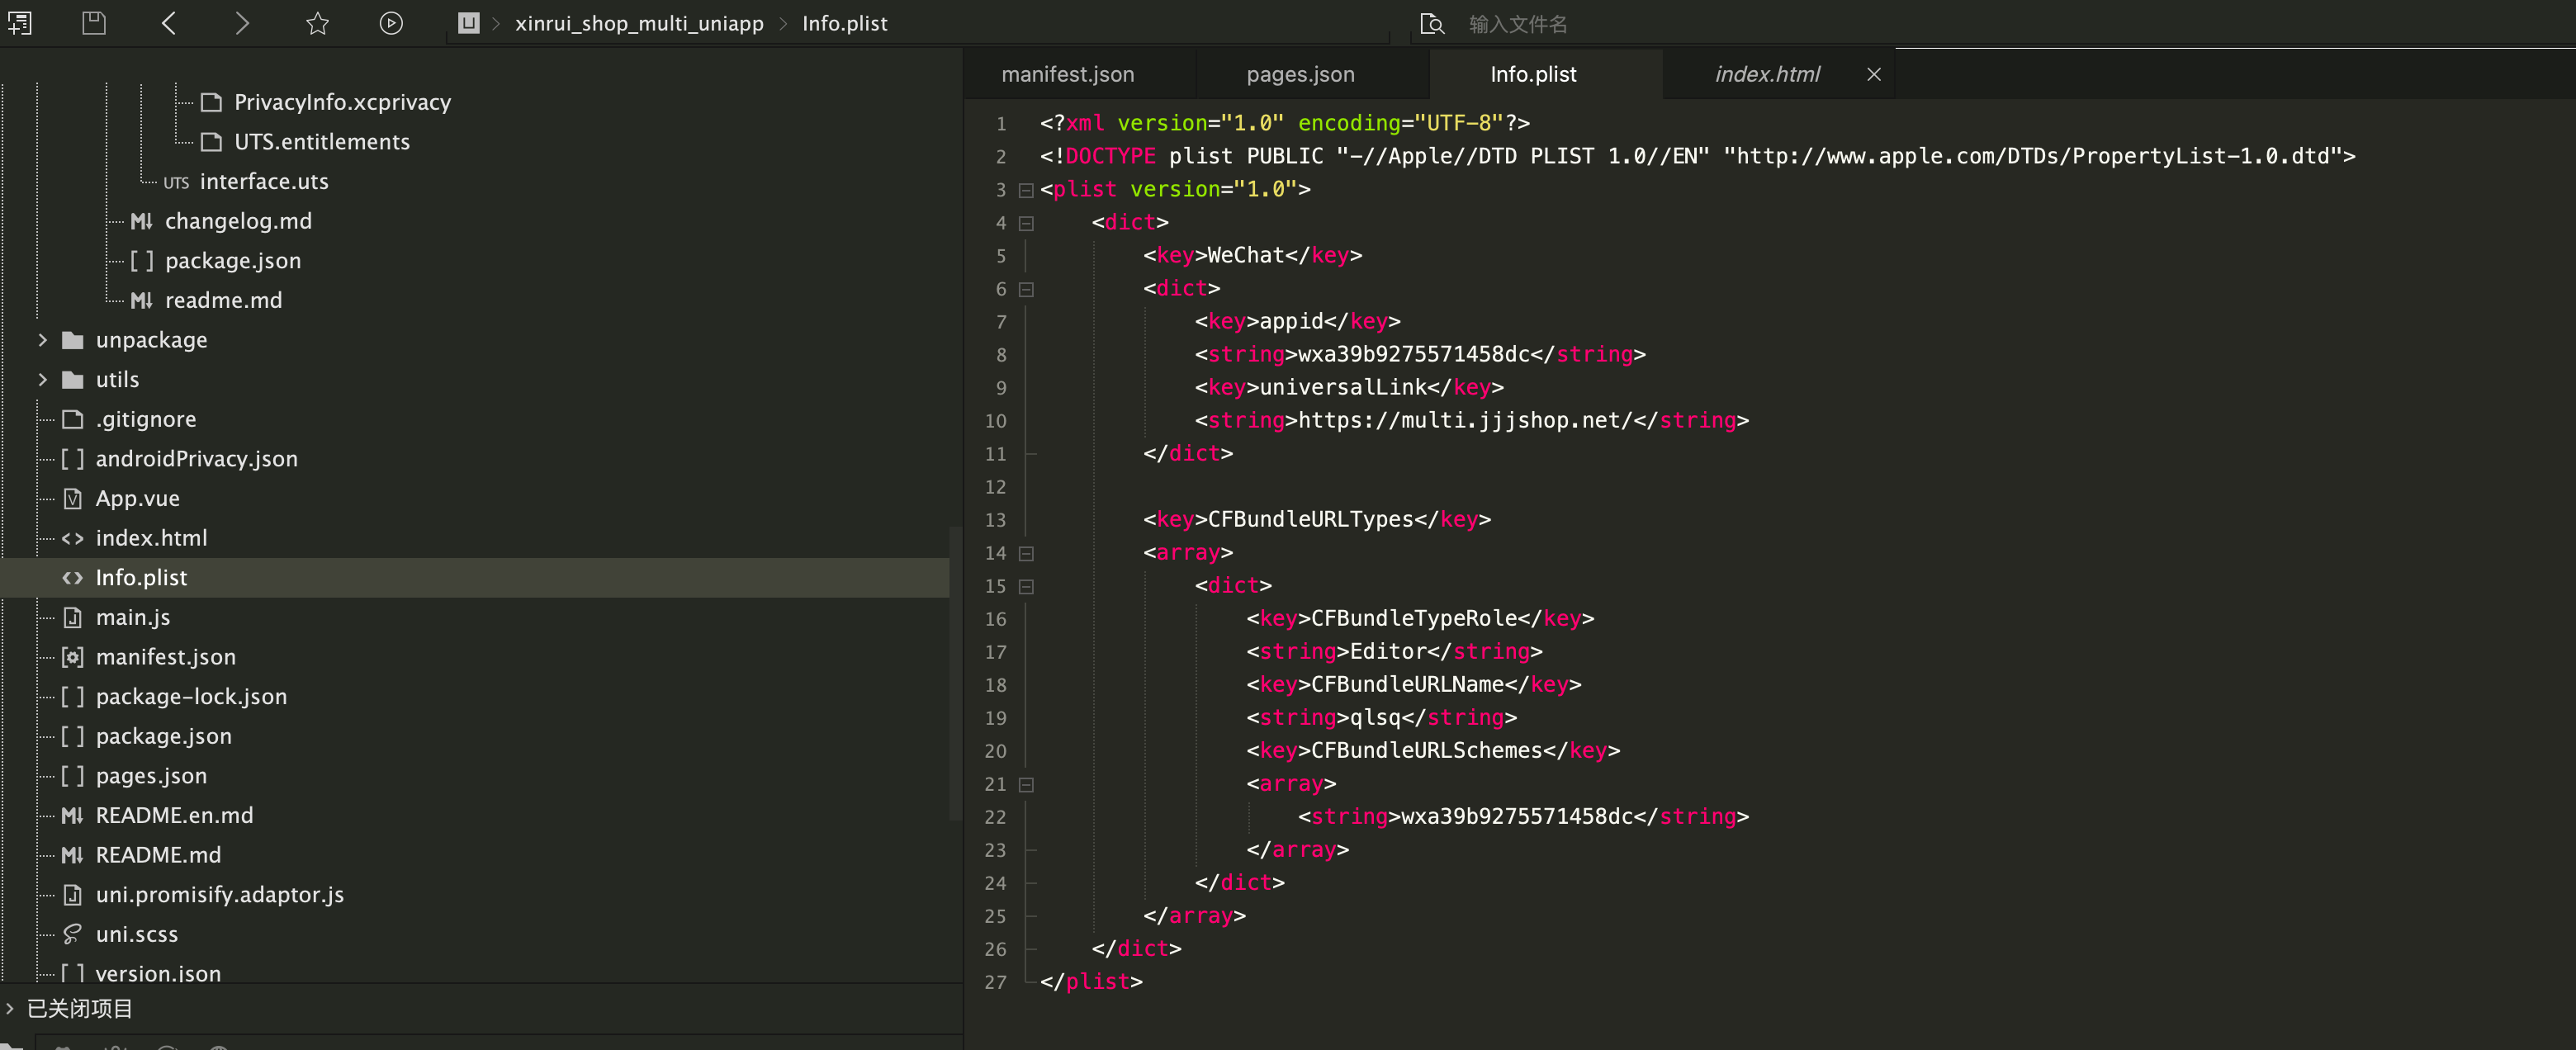Click the save file toolbar icon
This screenshot has height=1050, width=2576.
click(x=94, y=23)
